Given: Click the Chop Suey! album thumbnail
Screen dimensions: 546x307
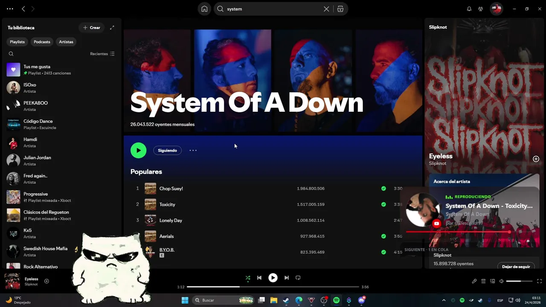Looking at the screenshot, I should pos(150,188).
